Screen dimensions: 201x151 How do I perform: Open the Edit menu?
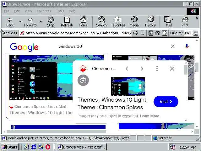pos(17,11)
